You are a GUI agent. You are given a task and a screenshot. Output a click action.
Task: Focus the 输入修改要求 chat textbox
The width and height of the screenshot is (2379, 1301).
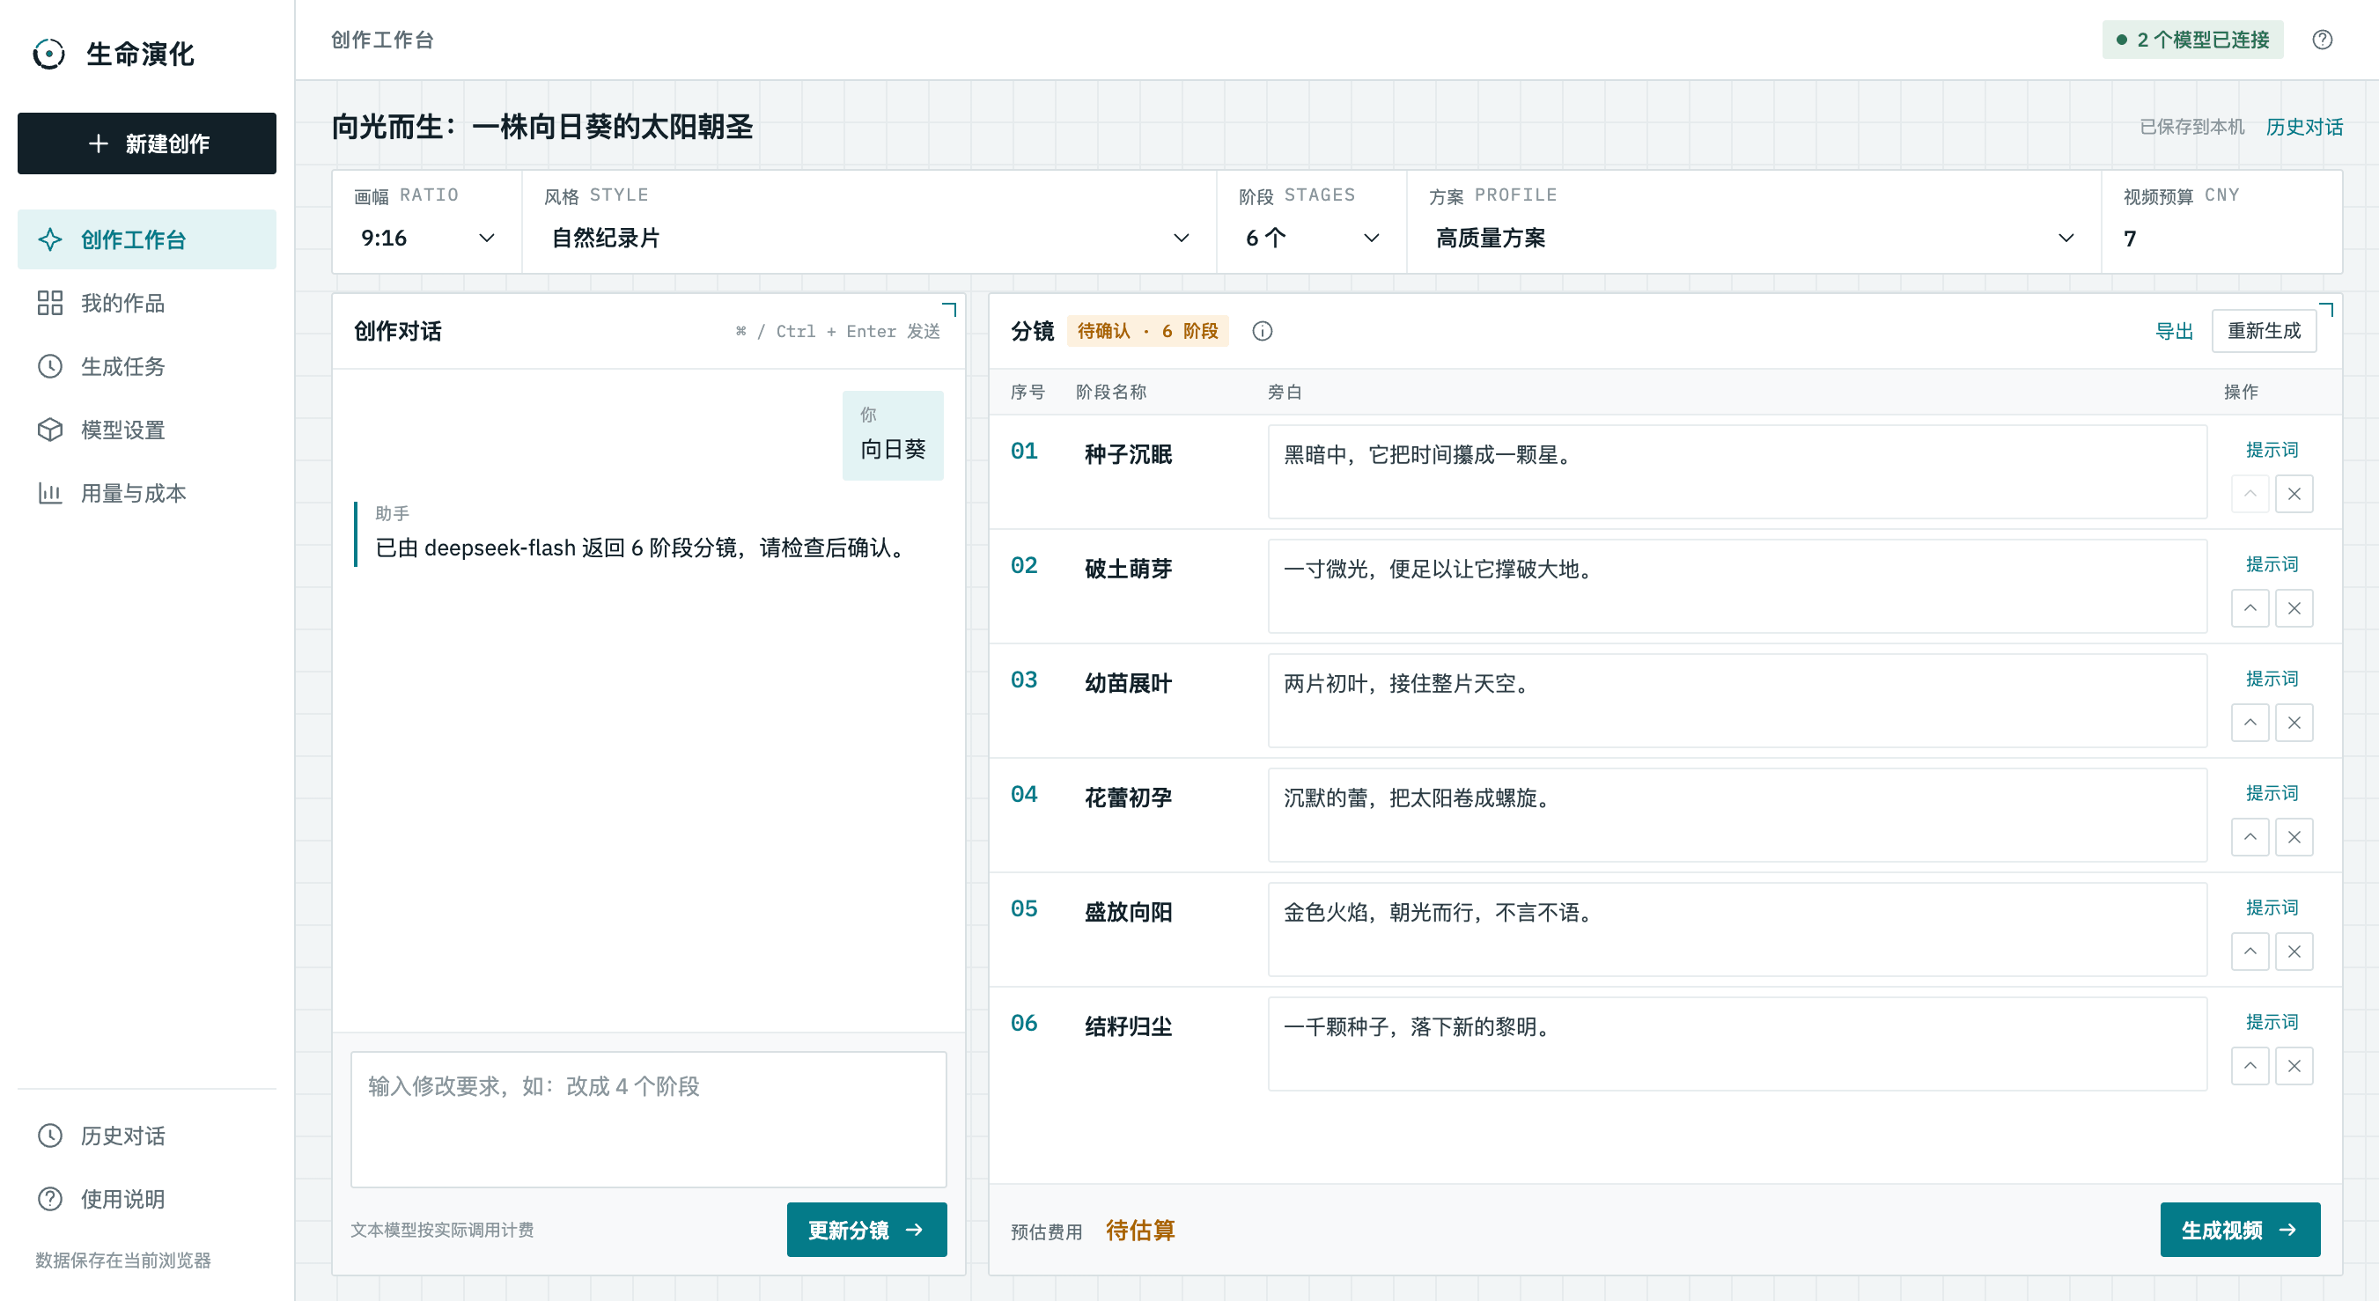[x=648, y=1119]
